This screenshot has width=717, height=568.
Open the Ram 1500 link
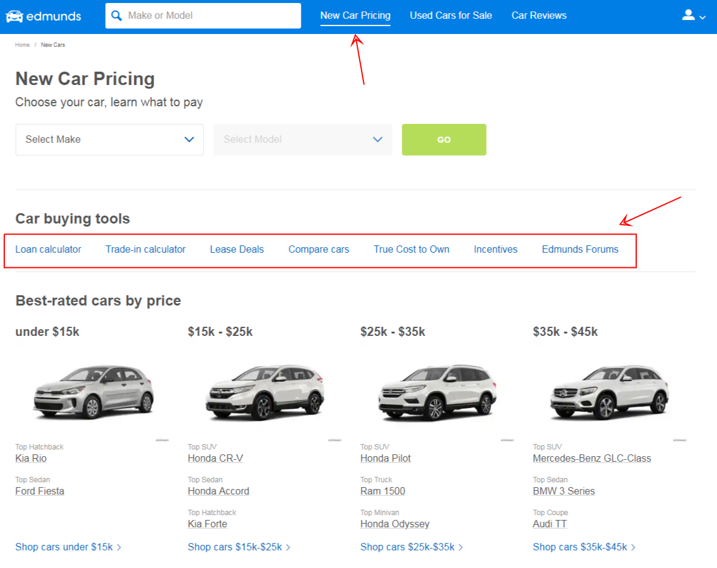pyautogui.click(x=383, y=491)
